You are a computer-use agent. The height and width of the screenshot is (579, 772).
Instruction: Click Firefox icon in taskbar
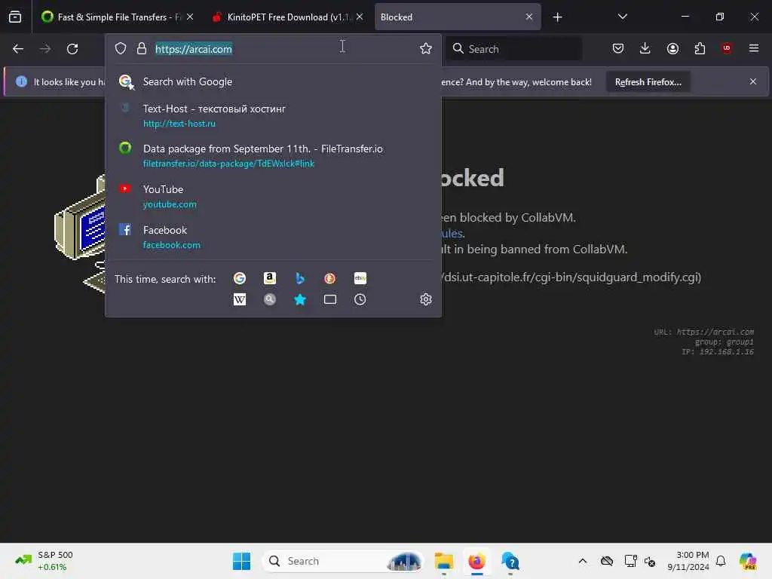tap(476, 561)
